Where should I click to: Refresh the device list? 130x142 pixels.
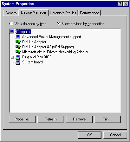51,119
